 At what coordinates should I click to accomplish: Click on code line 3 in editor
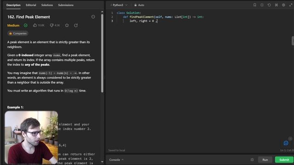(x=144, y=21)
